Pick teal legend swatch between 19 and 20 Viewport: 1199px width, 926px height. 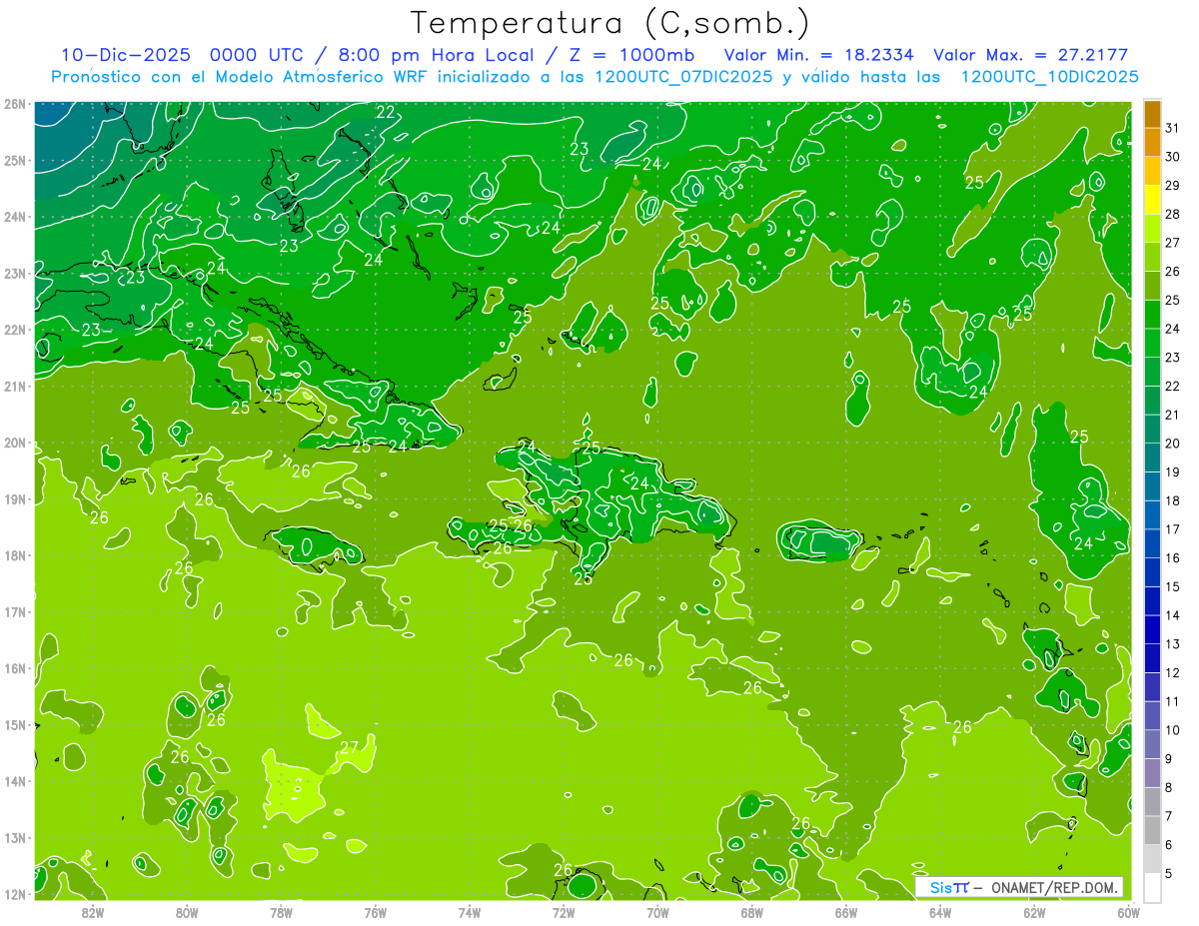pyautogui.click(x=1152, y=458)
